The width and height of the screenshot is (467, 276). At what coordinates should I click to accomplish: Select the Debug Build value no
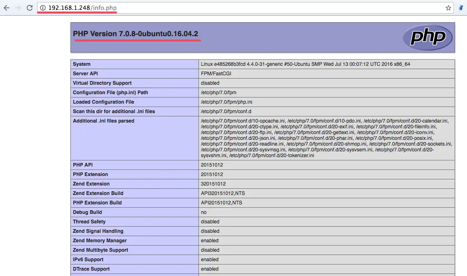click(x=204, y=212)
